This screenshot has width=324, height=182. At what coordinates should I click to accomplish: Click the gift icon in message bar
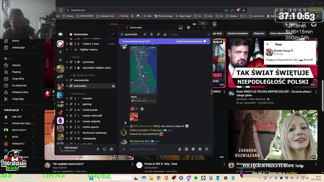(x=180, y=149)
